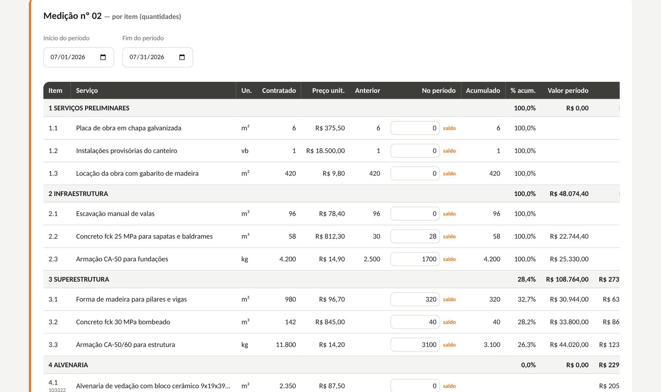Click saldo for Concreto fck 25 MPa
661x392 pixels.
coord(449,236)
